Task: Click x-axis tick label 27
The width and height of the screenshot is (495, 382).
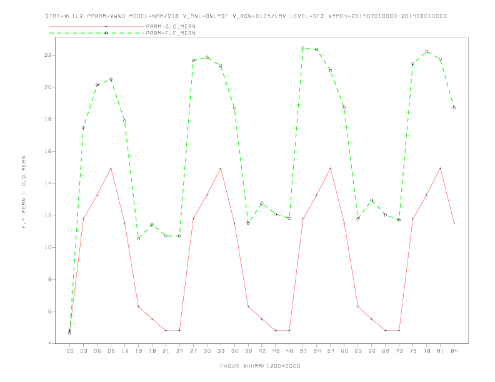Action: 193,351
